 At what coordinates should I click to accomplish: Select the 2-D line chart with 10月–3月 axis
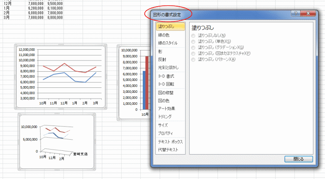tap(61, 77)
